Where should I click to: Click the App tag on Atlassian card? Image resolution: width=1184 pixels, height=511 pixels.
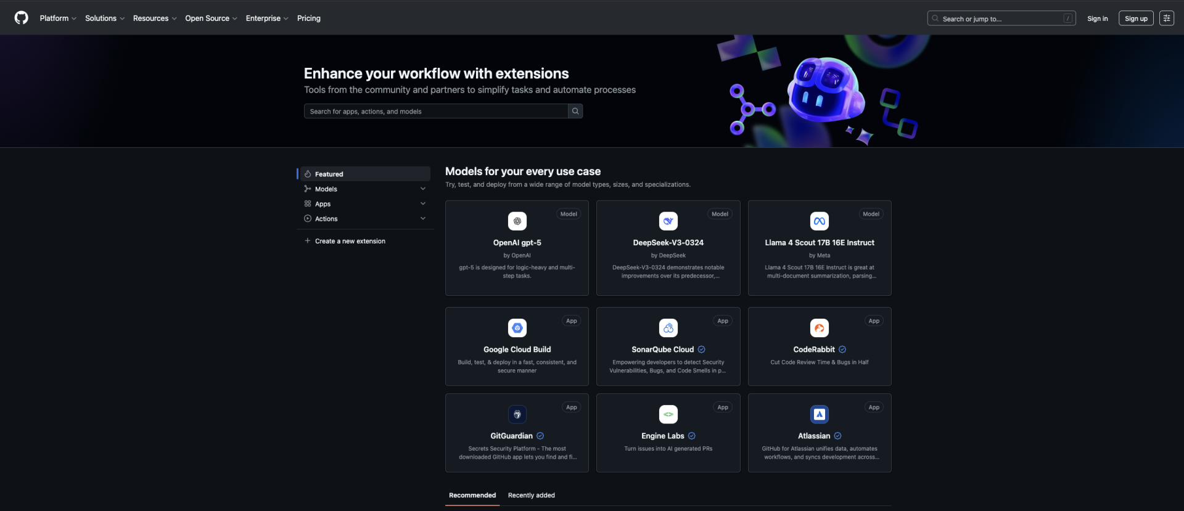click(874, 407)
